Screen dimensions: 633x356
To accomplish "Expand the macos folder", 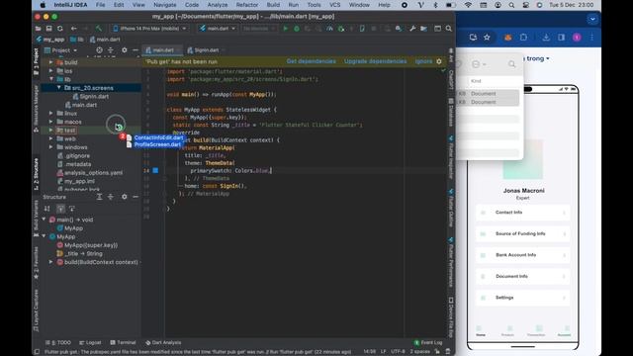I will point(50,122).
